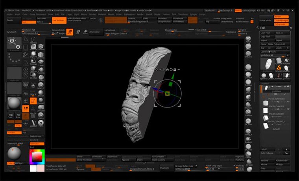Collapse the Tool palette header

coord(262,28)
